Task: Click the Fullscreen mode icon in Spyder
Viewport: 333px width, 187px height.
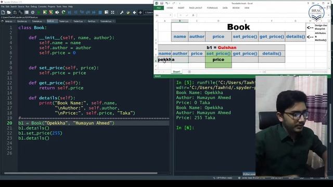Action: point(112,12)
